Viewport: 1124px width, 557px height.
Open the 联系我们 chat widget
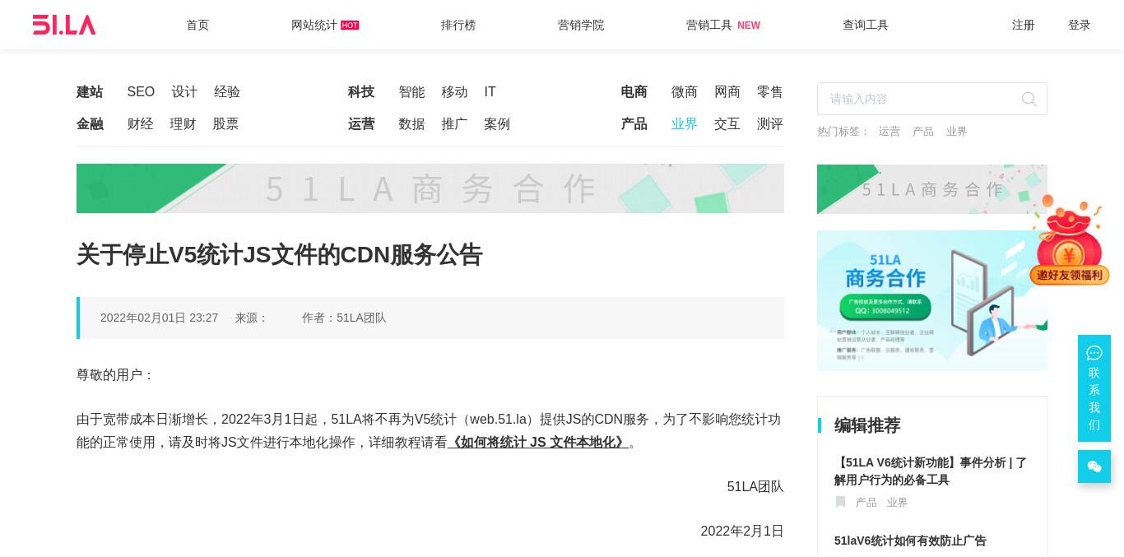pyautogui.click(x=1094, y=388)
